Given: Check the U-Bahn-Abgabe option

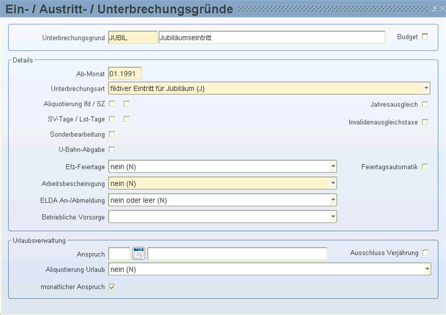Looking at the screenshot, I should 112,149.
